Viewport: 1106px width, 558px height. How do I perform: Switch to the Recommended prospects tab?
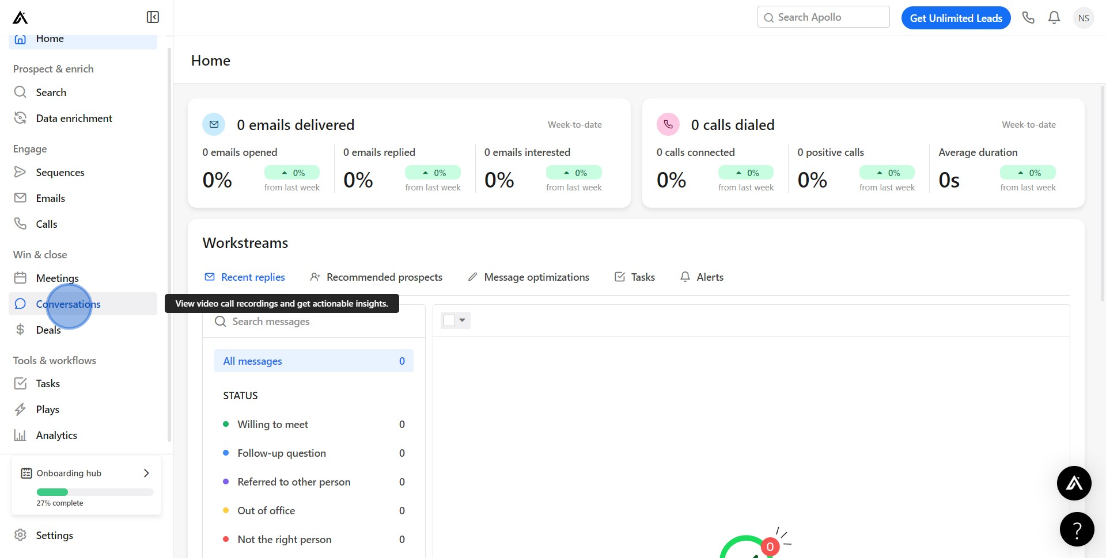(x=376, y=277)
